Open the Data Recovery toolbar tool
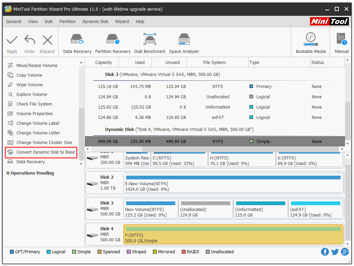Image resolution: width=354 pixels, height=266 pixels. pos(77,42)
